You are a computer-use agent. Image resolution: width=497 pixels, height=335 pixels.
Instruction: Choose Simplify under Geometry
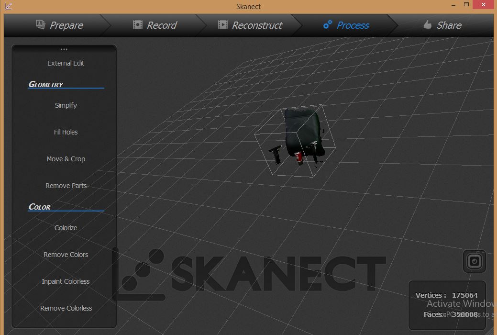coord(66,105)
